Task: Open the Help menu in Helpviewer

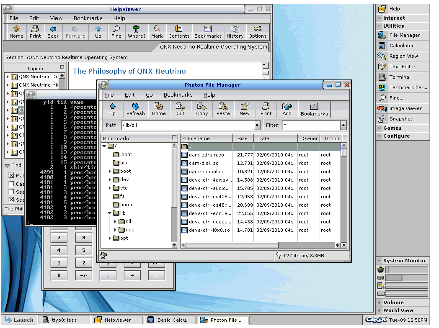Action: (119, 18)
